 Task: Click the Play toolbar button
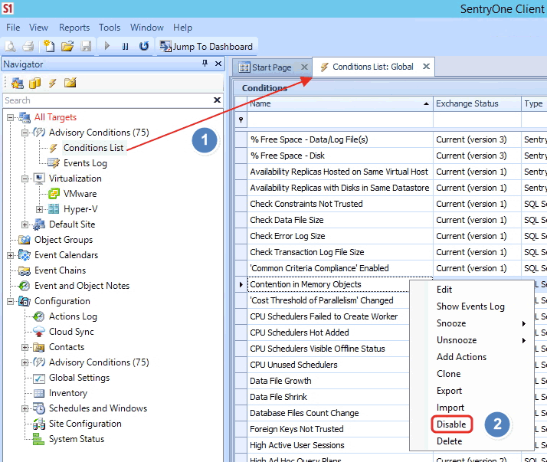coord(106,46)
